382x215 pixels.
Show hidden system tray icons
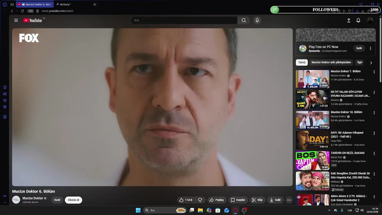[329, 210]
